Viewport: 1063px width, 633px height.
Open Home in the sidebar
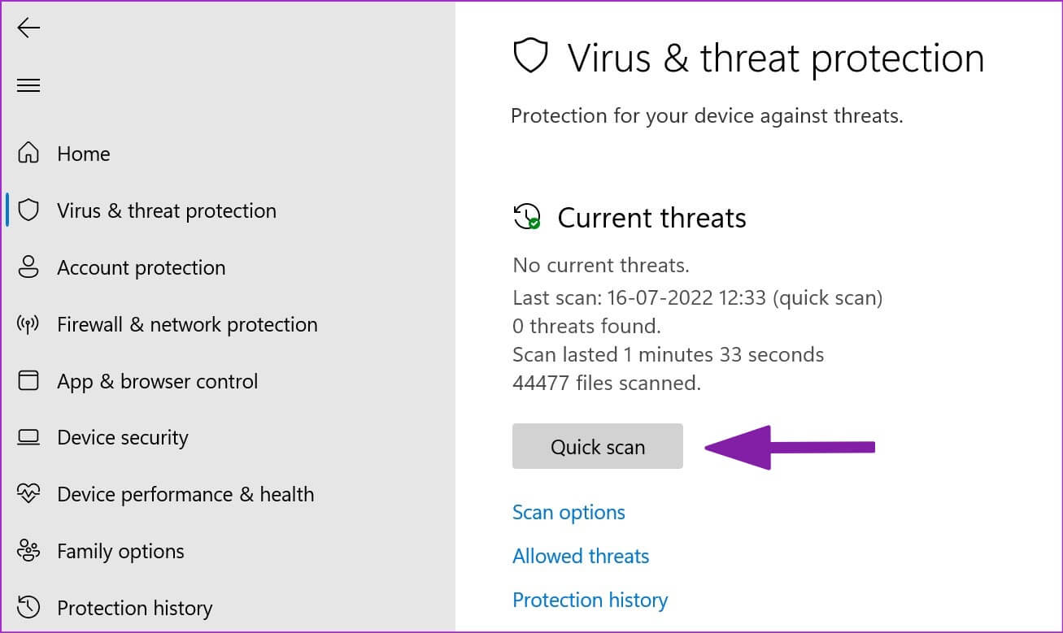pyautogui.click(x=83, y=154)
